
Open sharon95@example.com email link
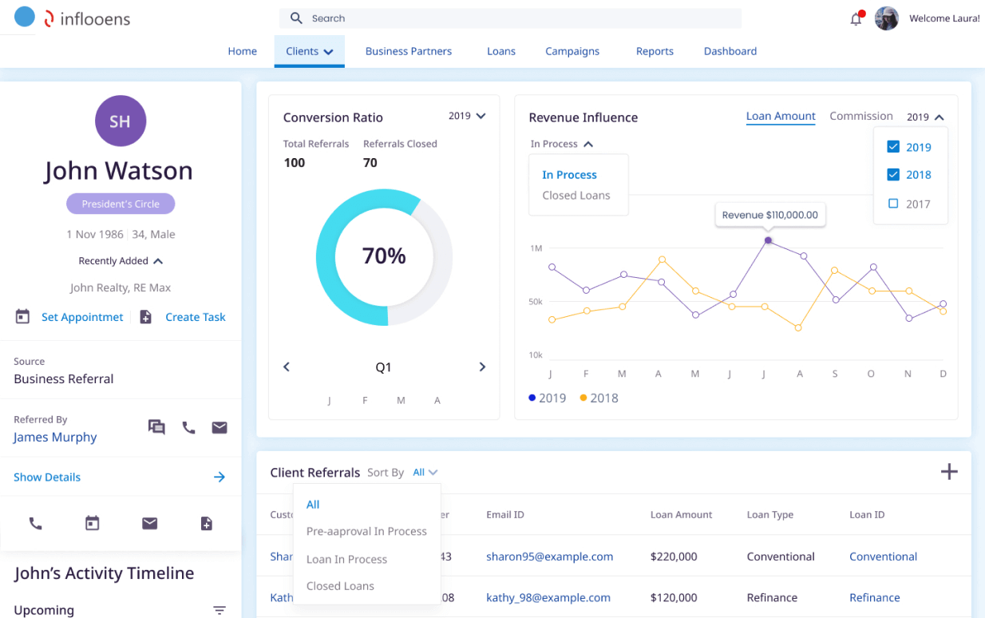click(552, 556)
